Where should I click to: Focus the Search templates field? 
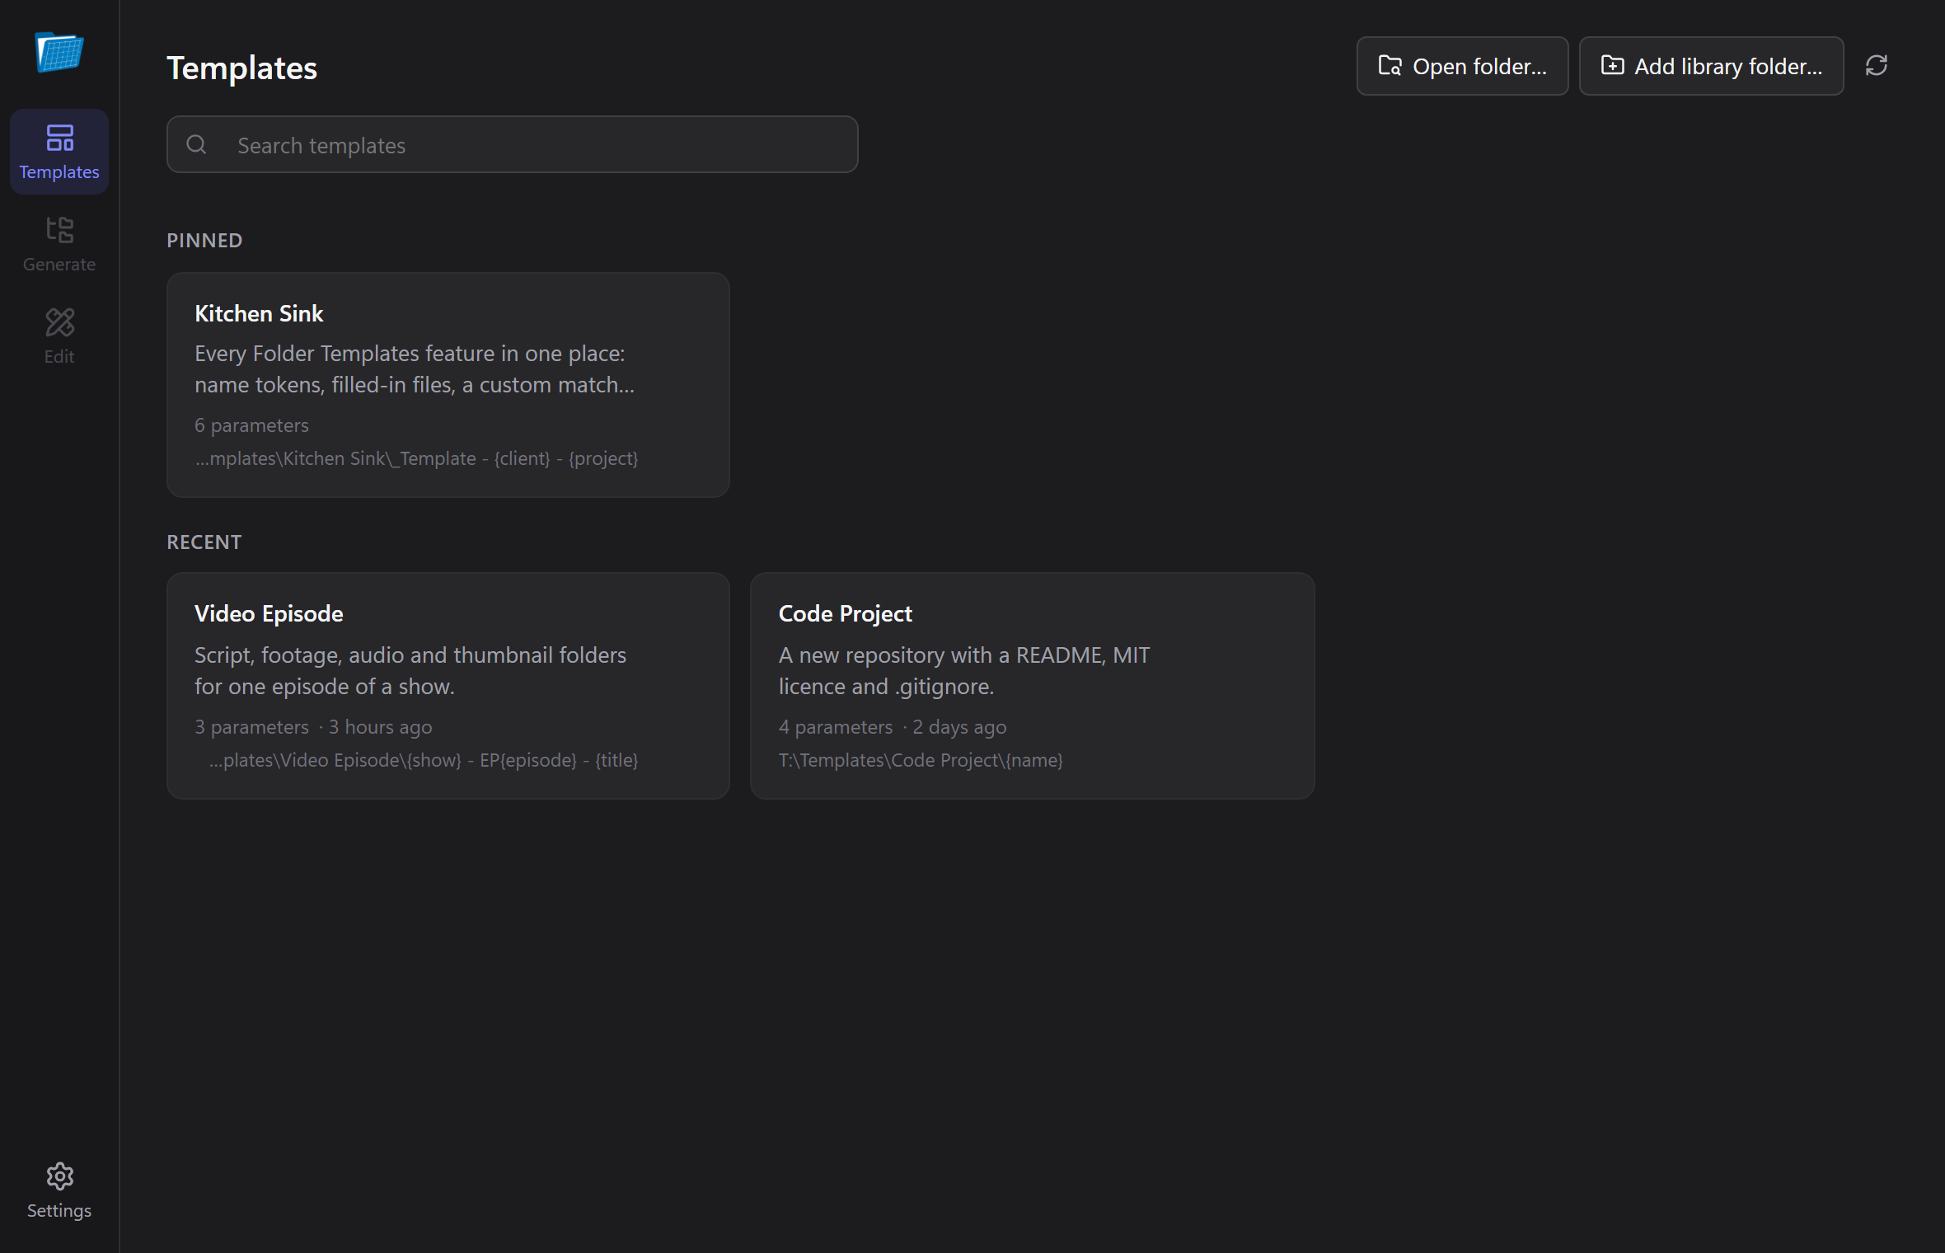pos(512,145)
